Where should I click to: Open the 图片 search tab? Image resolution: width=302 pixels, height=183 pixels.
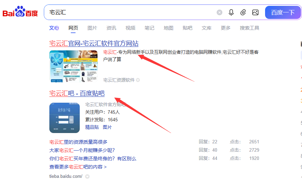coord(92,28)
